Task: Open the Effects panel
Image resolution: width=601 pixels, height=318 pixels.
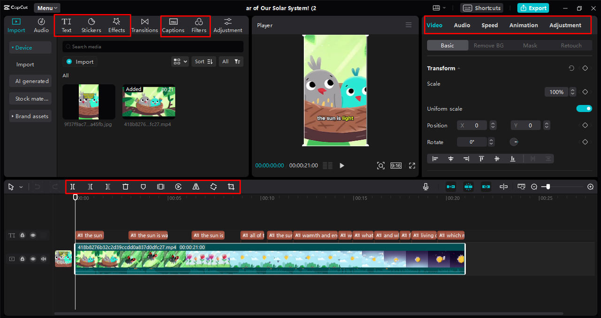Action: point(116,25)
